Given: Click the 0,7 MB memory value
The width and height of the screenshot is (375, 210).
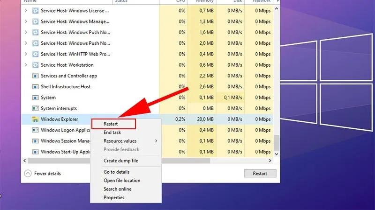Looking at the screenshot, I should (x=206, y=11).
